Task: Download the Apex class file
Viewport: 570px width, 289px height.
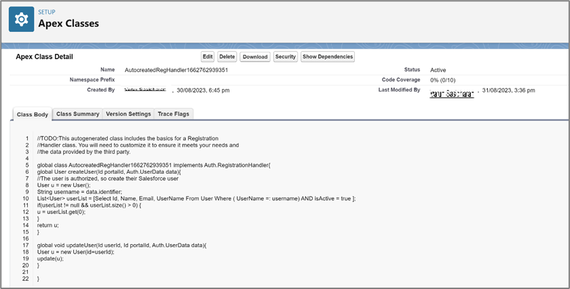Action: click(x=254, y=57)
